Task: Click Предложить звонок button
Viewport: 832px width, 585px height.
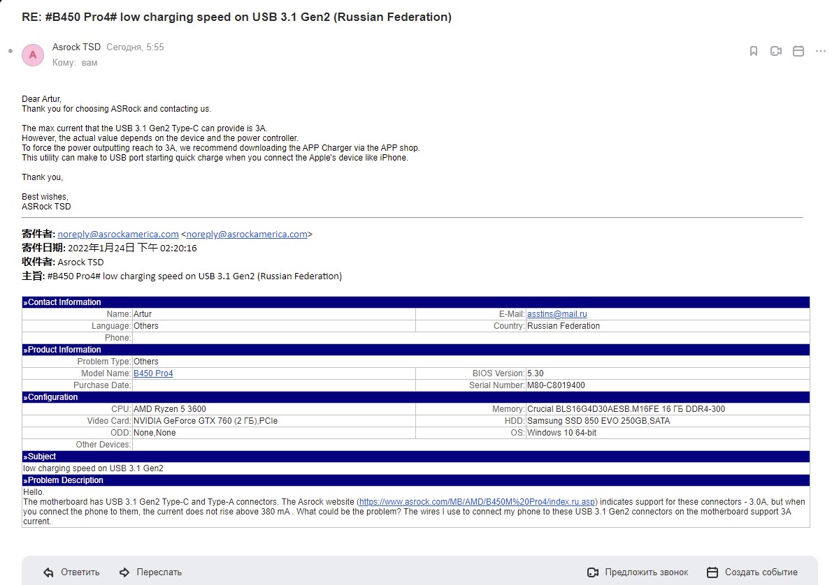Action: click(638, 572)
